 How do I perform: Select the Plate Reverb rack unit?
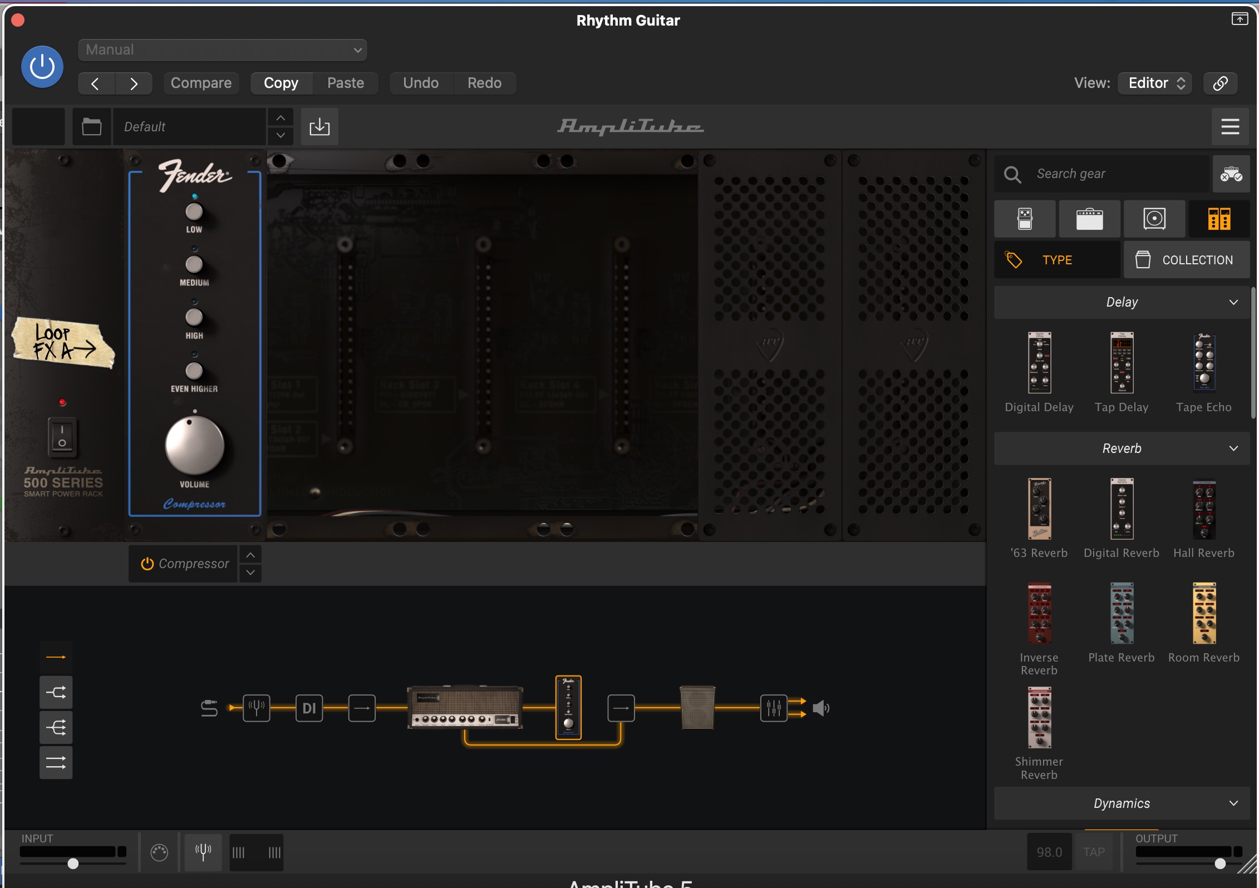click(1122, 613)
